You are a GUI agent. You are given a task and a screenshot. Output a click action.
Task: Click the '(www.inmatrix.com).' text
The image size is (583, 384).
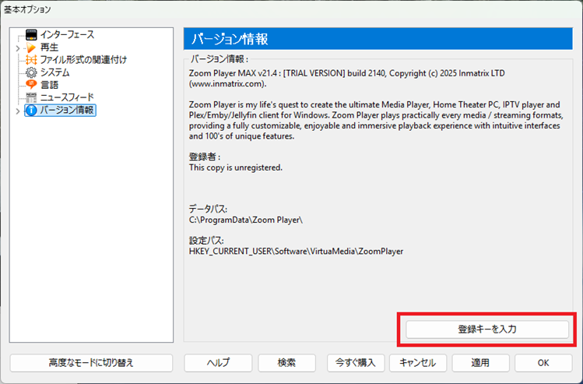coord(227,84)
